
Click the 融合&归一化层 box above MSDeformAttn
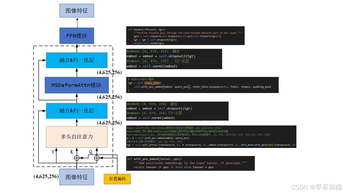[x=77, y=60]
